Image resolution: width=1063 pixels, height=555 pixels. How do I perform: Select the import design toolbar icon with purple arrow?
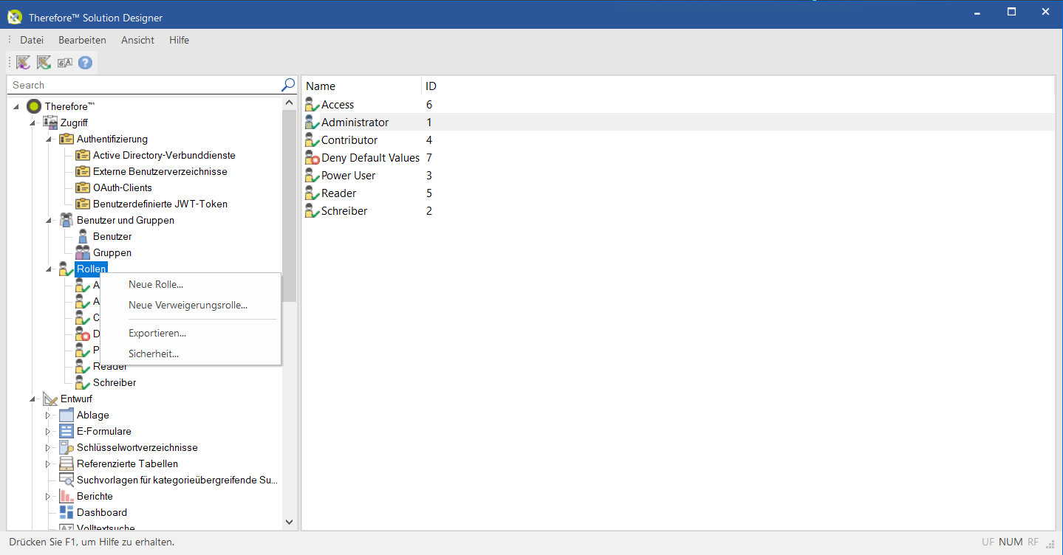(23, 63)
